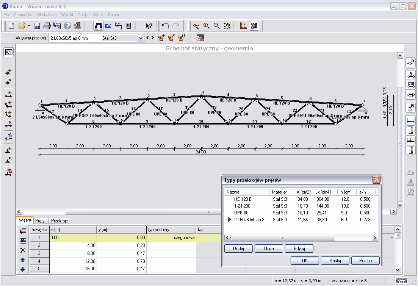Switch to the Pręty tab
Screen dimensions: 418x286
point(40,220)
